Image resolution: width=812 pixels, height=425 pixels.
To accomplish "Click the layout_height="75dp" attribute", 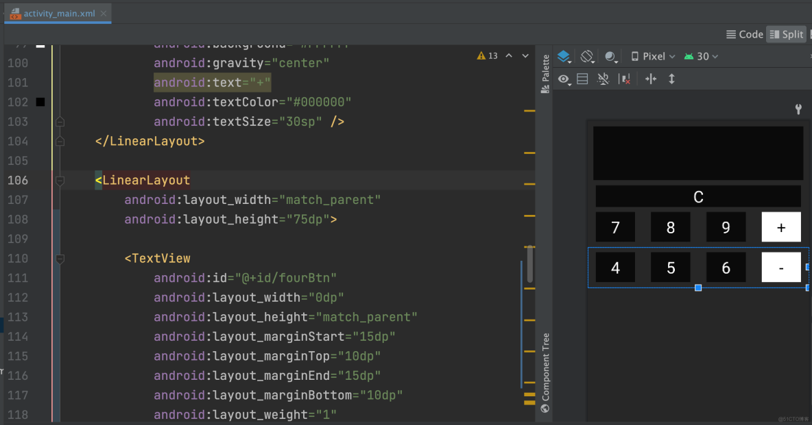I will click(x=230, y=220).
